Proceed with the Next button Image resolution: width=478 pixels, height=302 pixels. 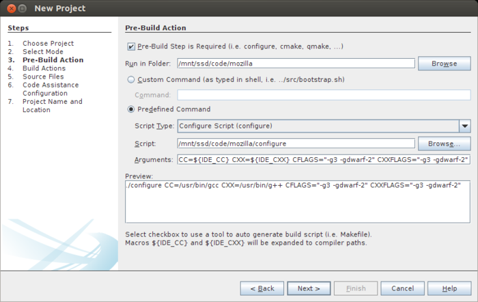click(309, 288)
